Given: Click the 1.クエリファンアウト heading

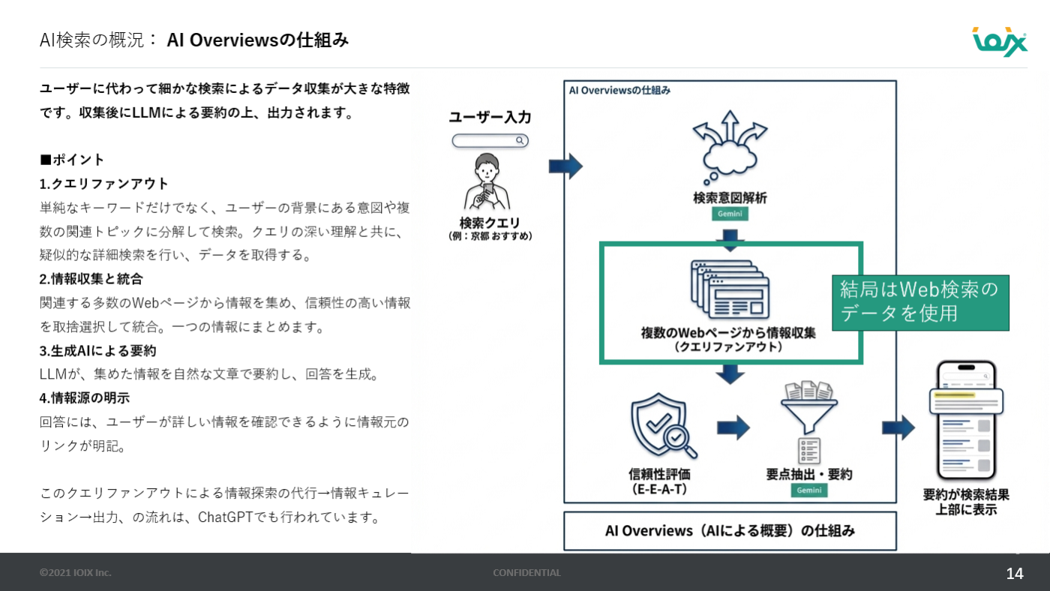Looking at the screenshot, I should coord(104,184).
